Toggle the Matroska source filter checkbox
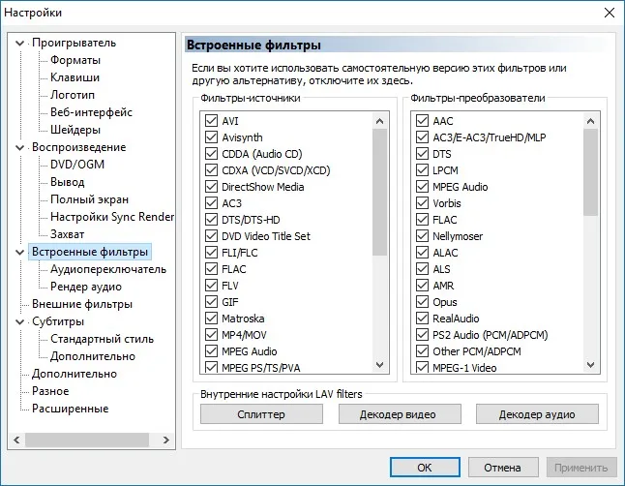The width and height of the screenshot is (625, 486). (x=211, y=318)
